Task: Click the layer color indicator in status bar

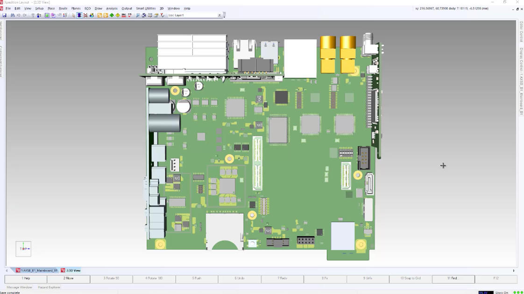Action: point(486,292)
